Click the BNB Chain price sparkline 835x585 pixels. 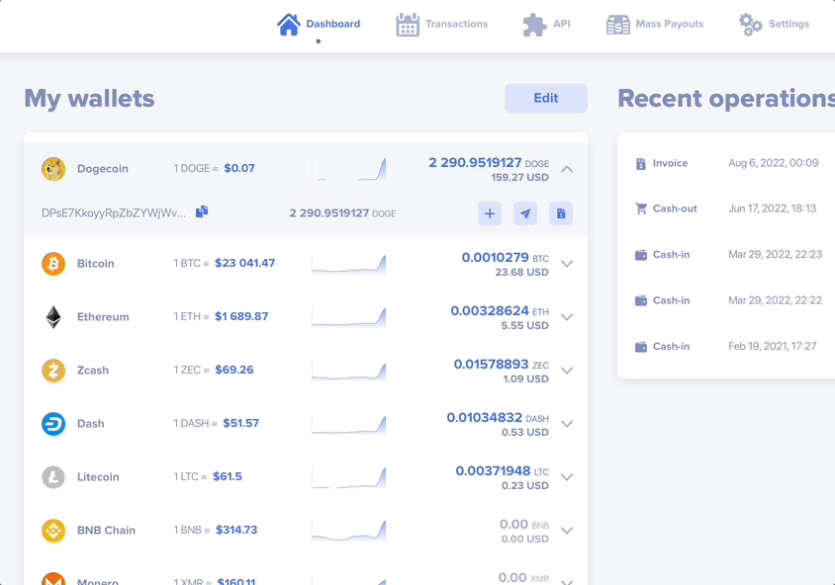click(x=349, y=531)
